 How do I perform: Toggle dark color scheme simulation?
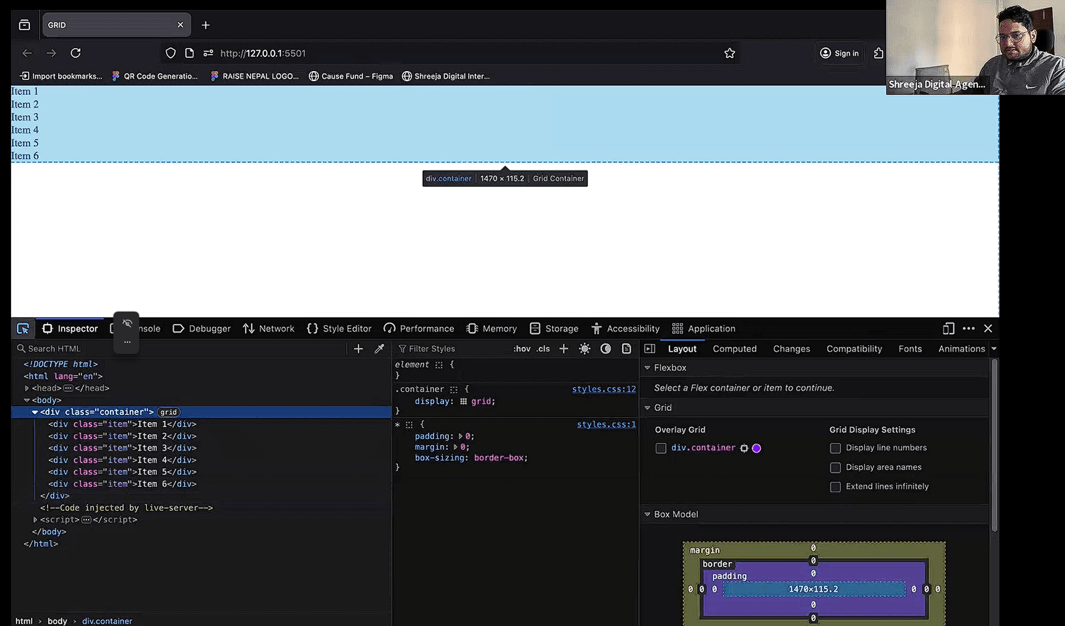point(606,349)
